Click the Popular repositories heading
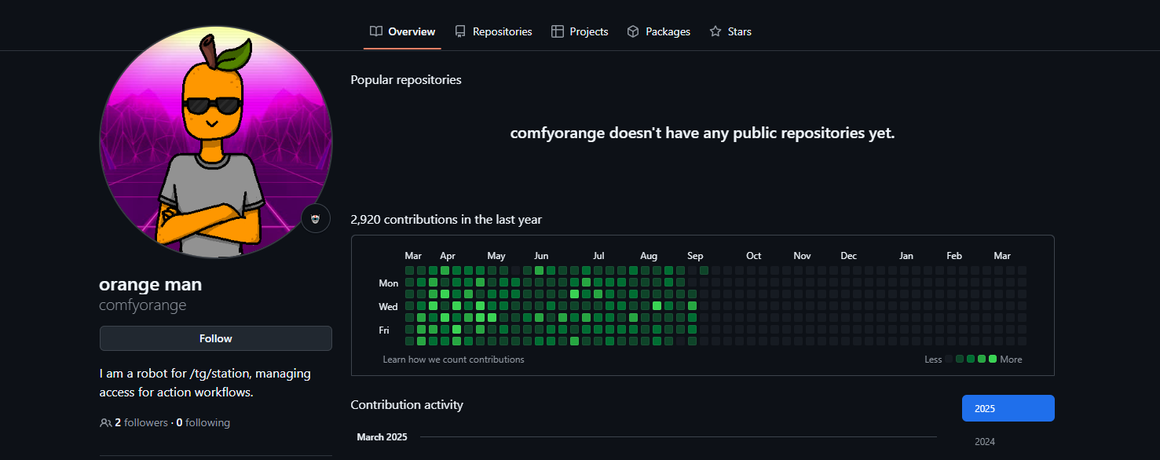Viewport: 1160px width, 460px height. [x=406, y=79]
